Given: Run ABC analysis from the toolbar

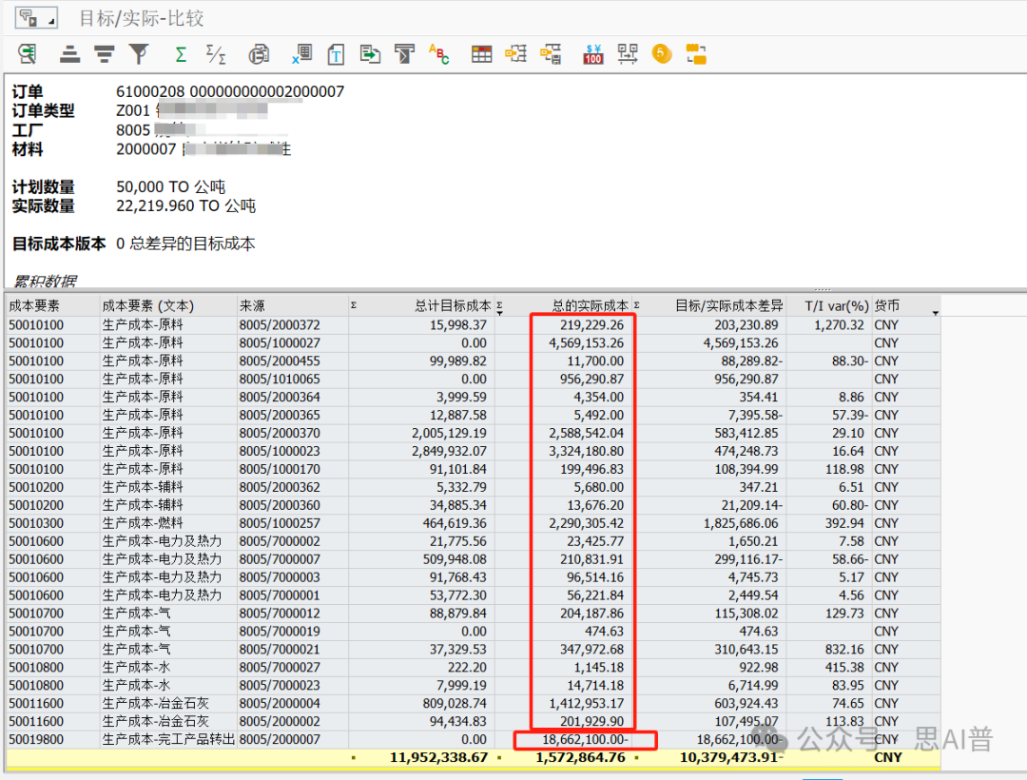Looking at the screenshot, I should pyautogui.click(x=438, y=54).
